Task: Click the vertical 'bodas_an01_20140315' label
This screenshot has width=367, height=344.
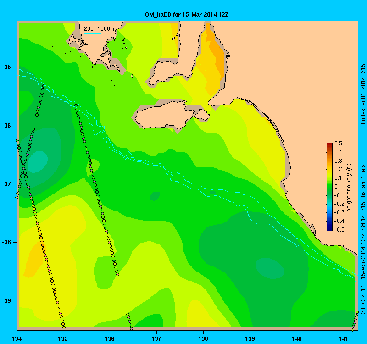Action: point(363,94)
